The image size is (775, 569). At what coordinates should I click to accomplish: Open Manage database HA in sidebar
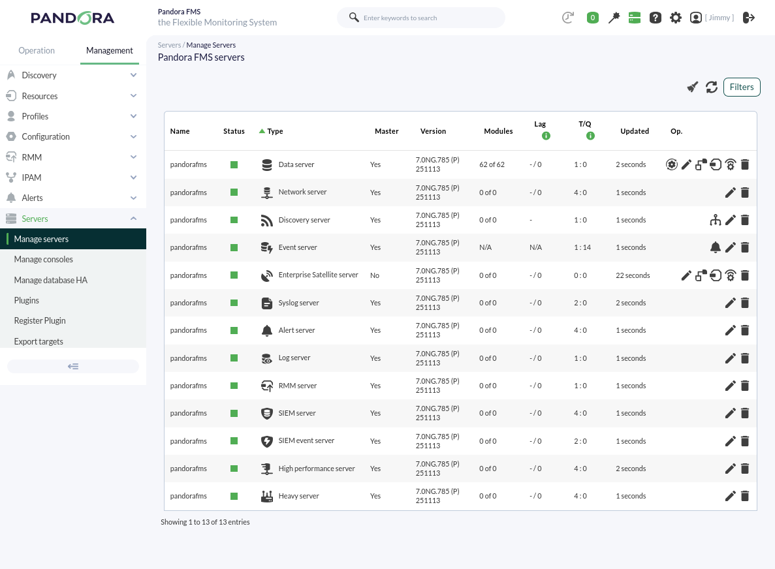point(73,280)
